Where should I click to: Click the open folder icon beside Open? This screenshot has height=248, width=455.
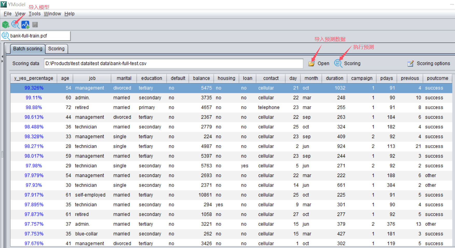point(311,63)
